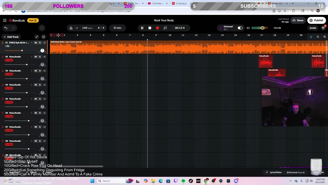The height and width of the screenshot is (185, 328).
Task: Expand track 01 options chevron
Action: click(44, 43)
